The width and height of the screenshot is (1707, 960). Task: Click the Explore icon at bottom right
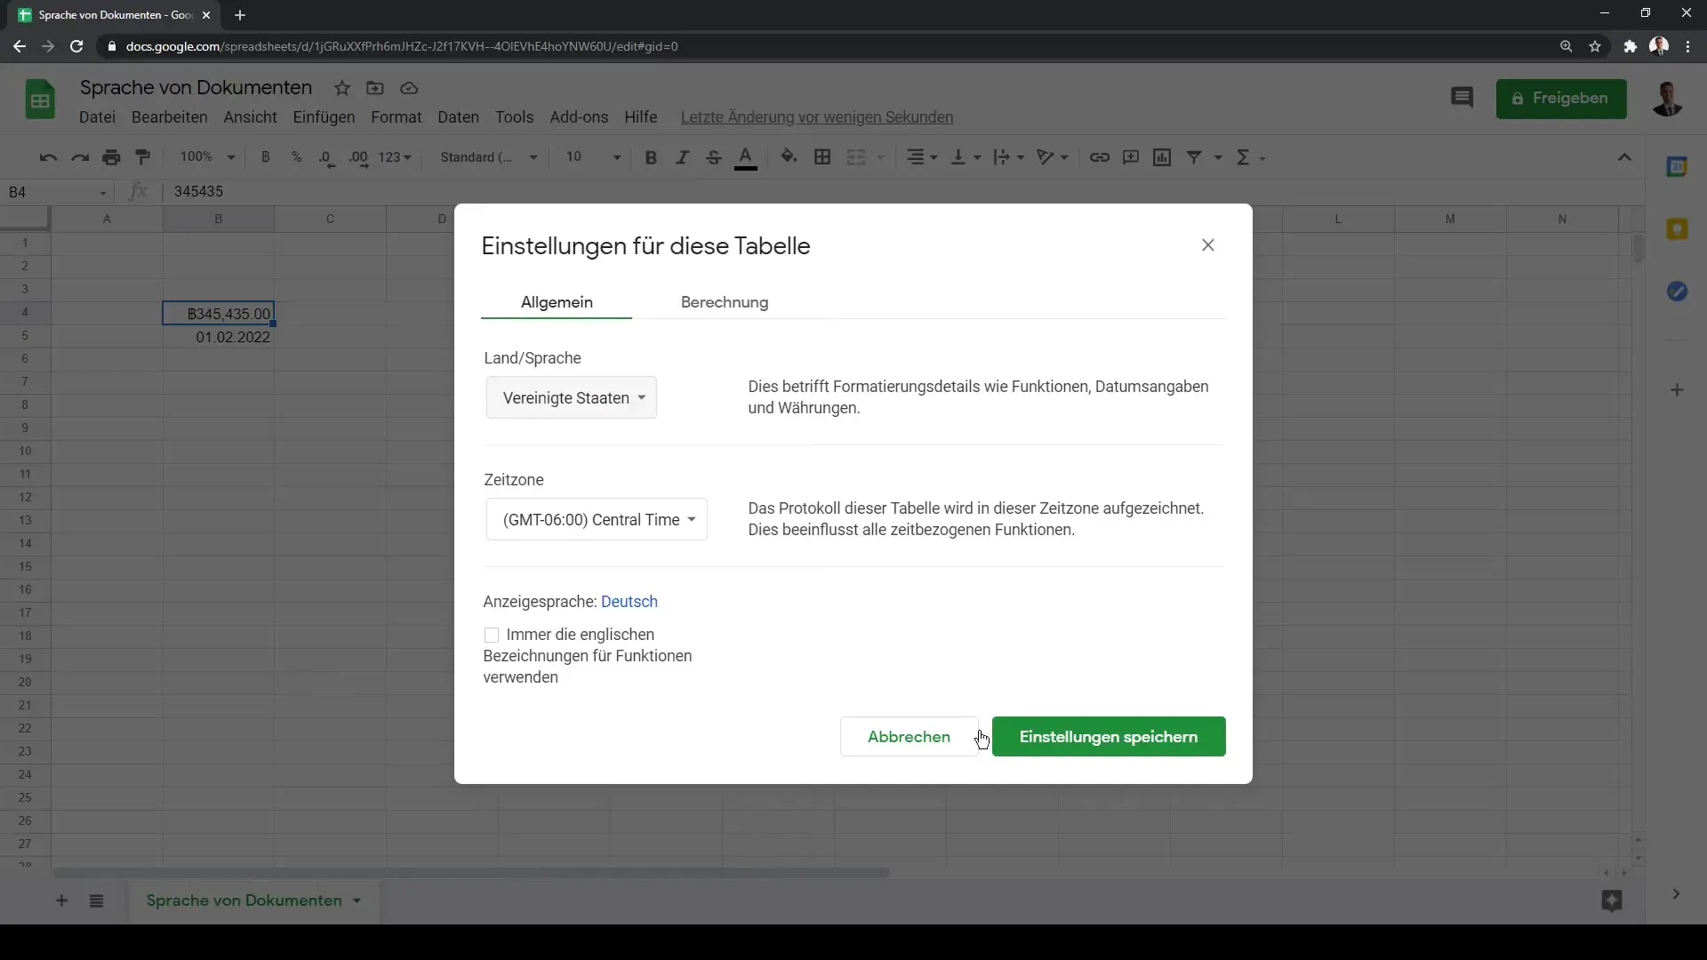click(x=1611, y=900)
